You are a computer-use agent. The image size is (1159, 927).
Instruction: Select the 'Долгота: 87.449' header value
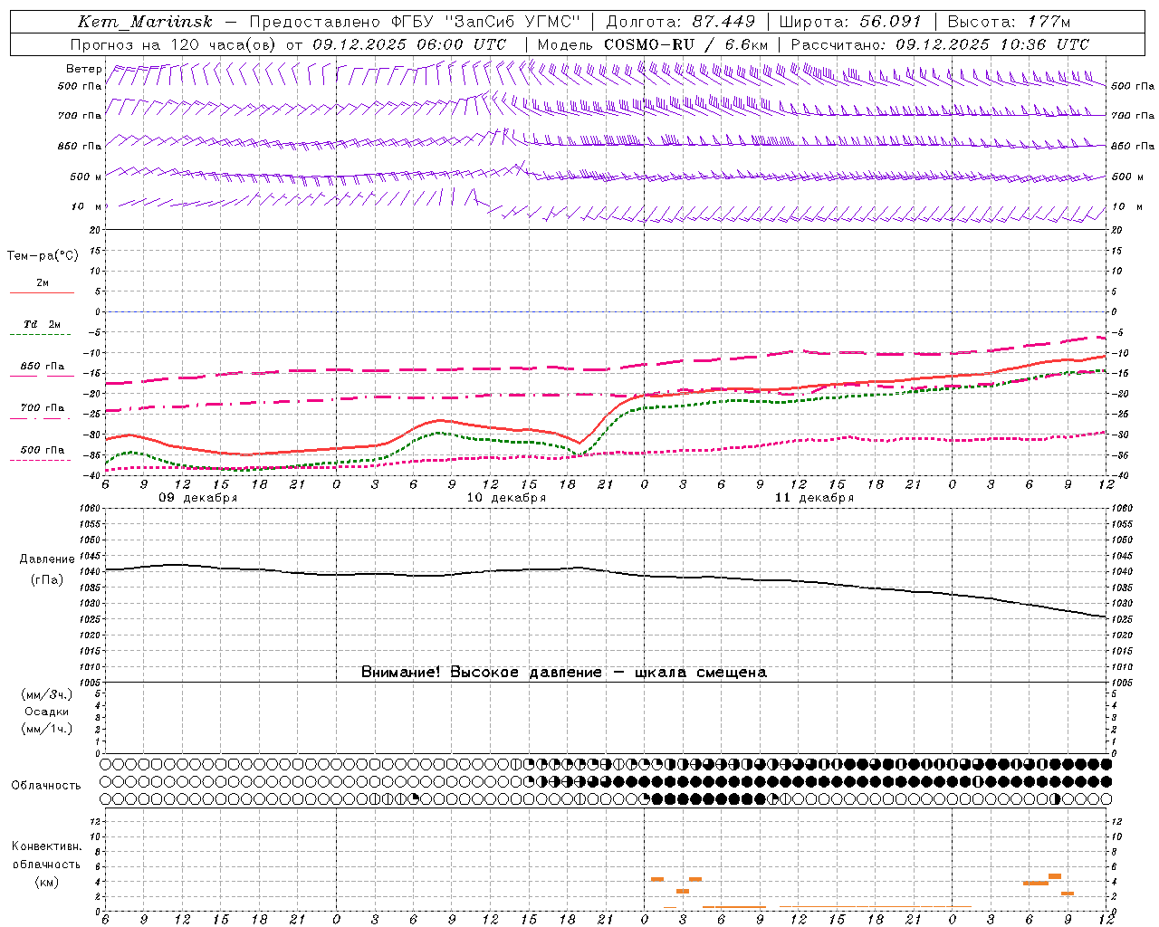click(x=680, y=22)
